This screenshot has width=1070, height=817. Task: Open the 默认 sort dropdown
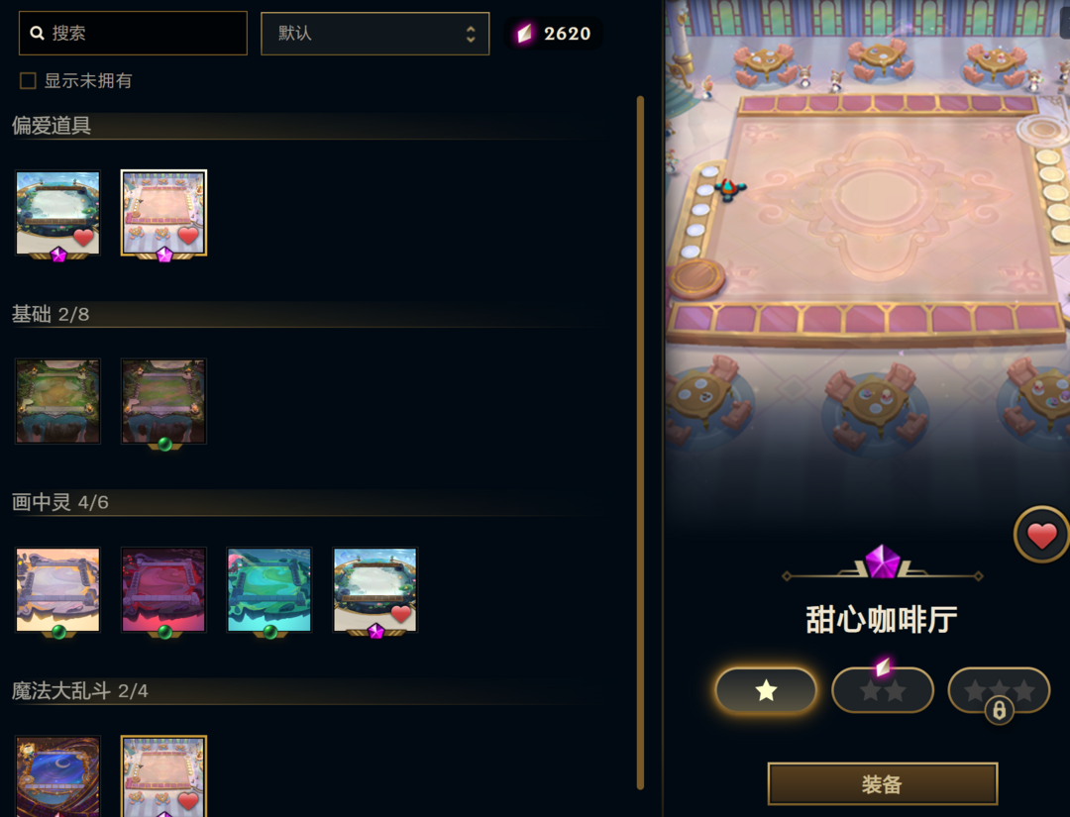click(x=375, y=34)
